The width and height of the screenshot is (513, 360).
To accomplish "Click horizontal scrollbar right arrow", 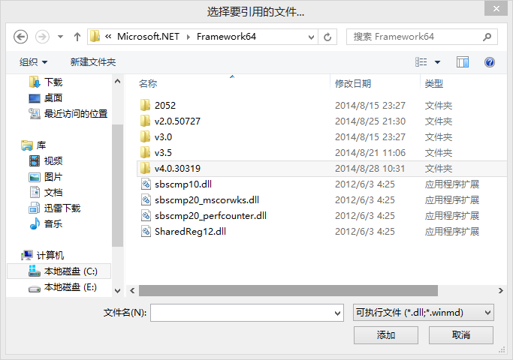I will click(500, 290).
